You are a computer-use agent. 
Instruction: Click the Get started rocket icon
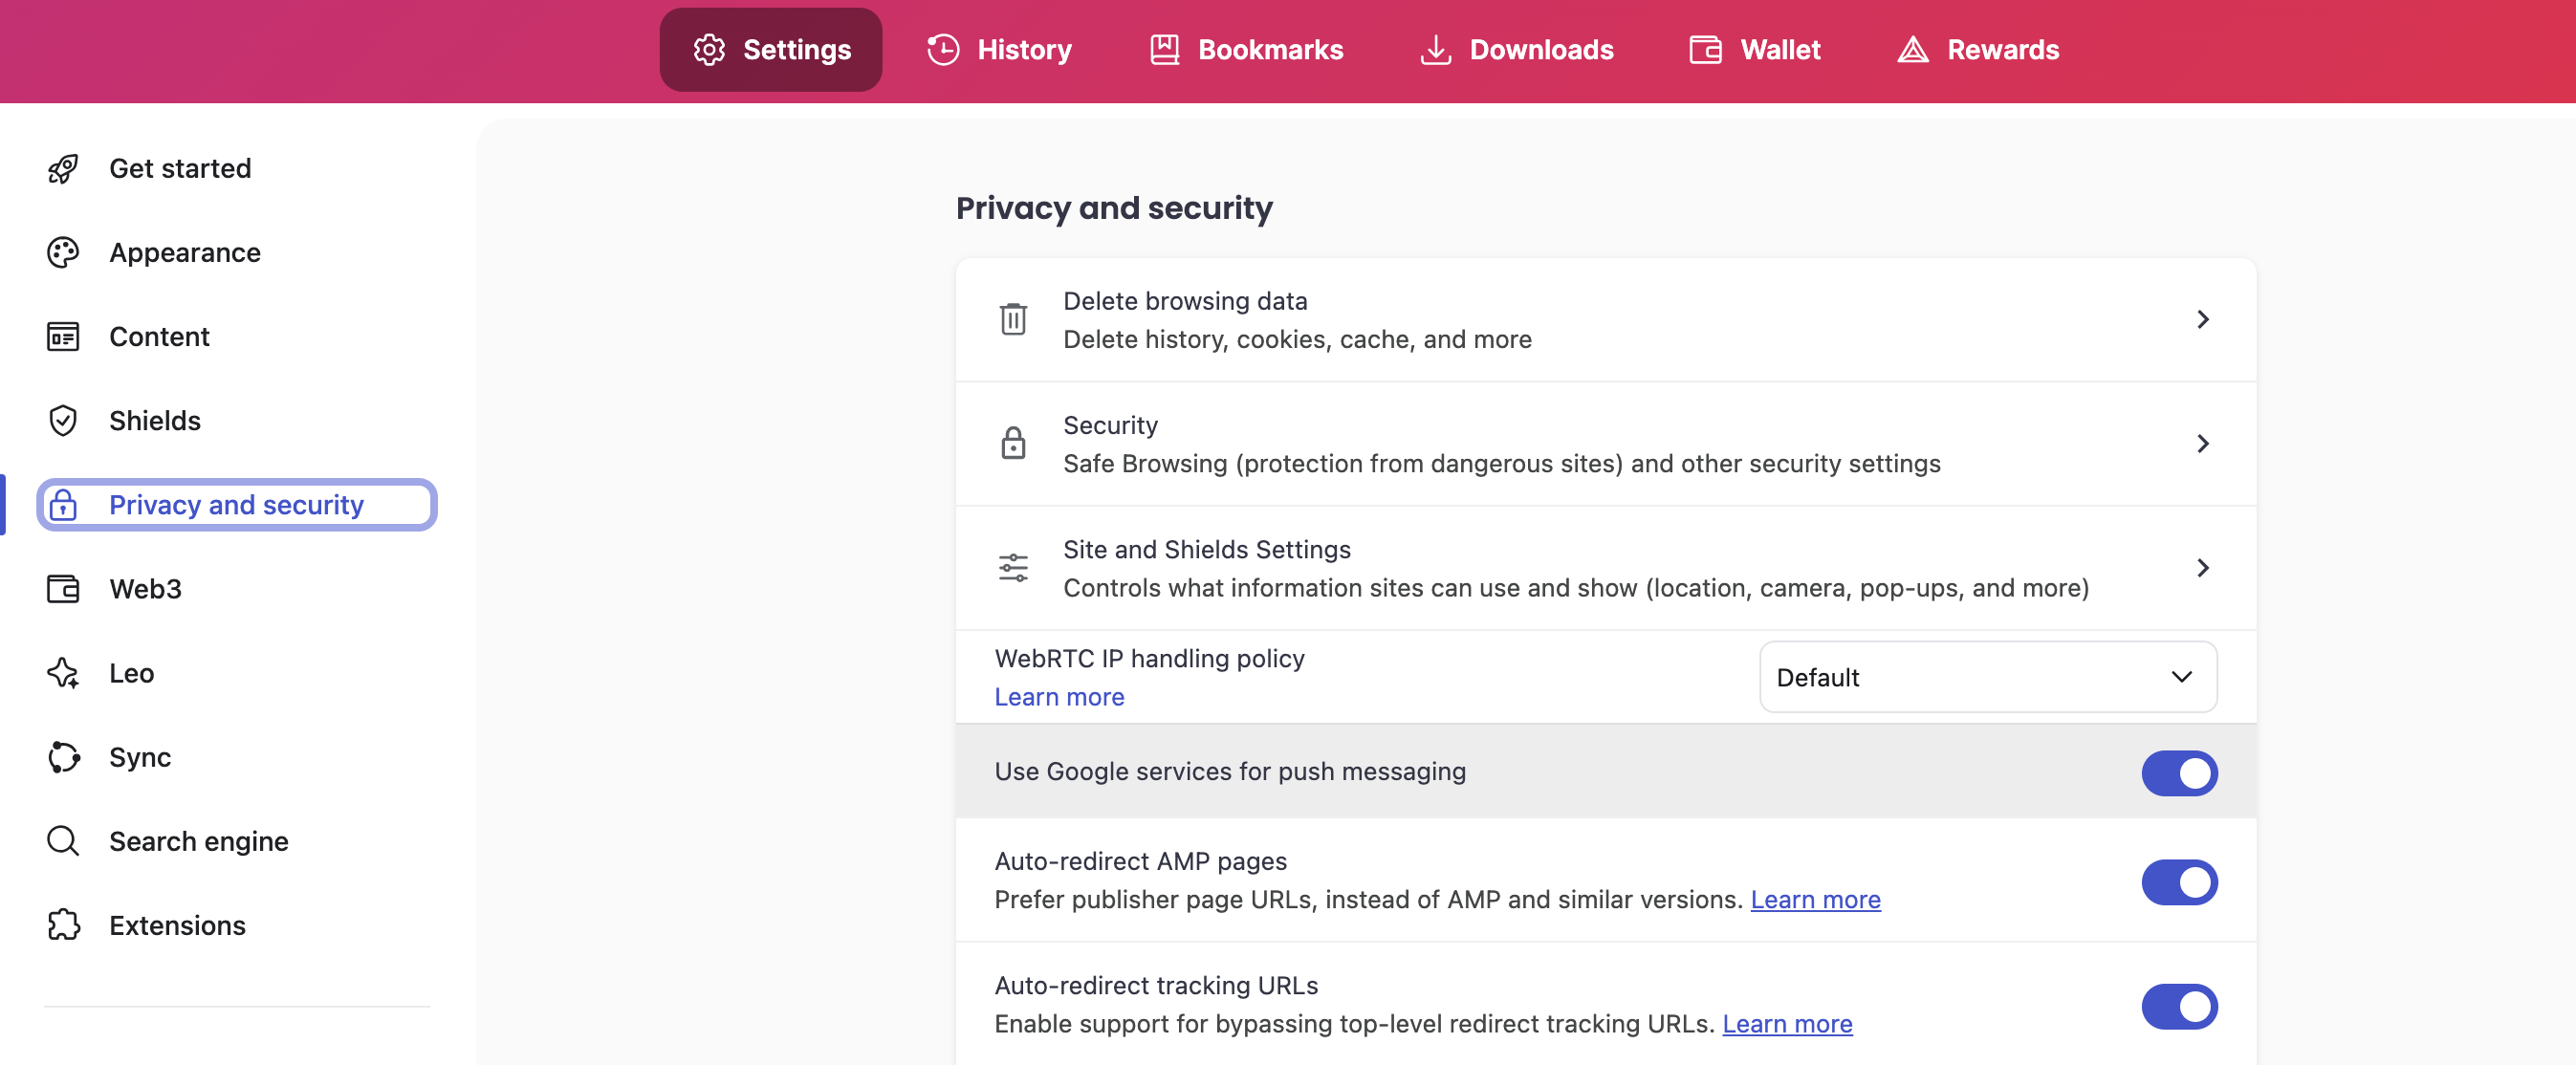[x=63, y=168]
